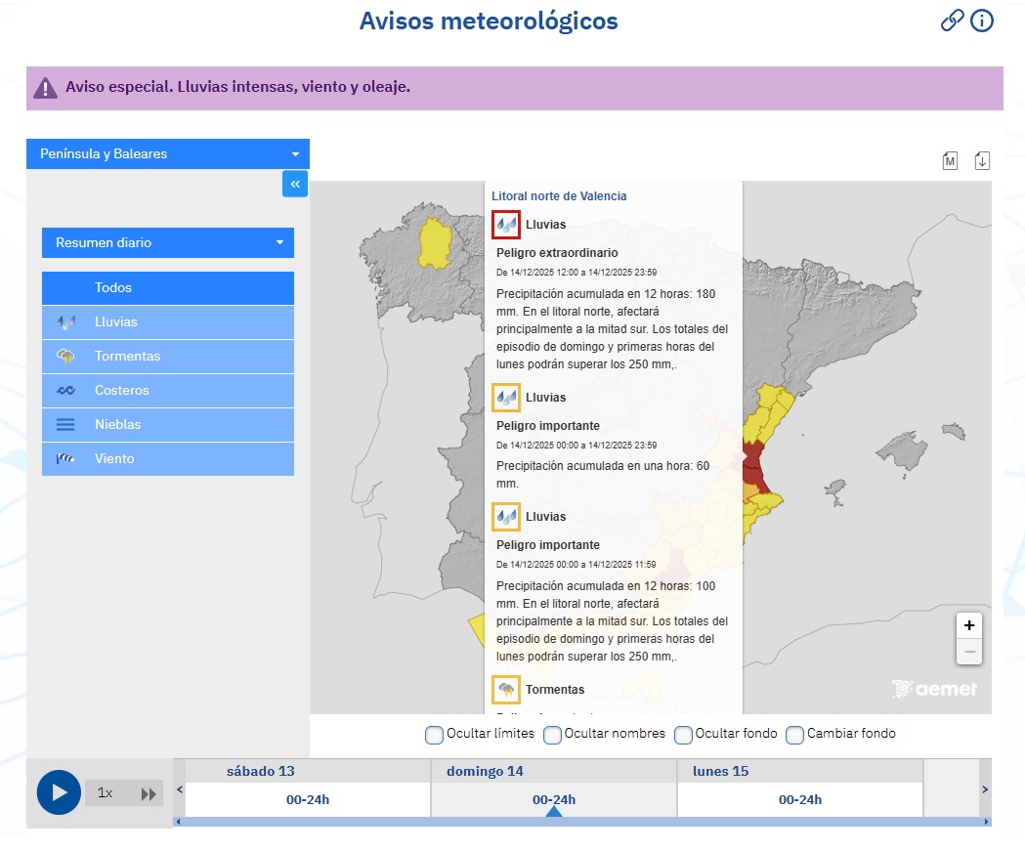Open the Península y Baleares dropdown
This screenshot has height=852, width=1025.
pyautogui.click(x=167, y=153)
